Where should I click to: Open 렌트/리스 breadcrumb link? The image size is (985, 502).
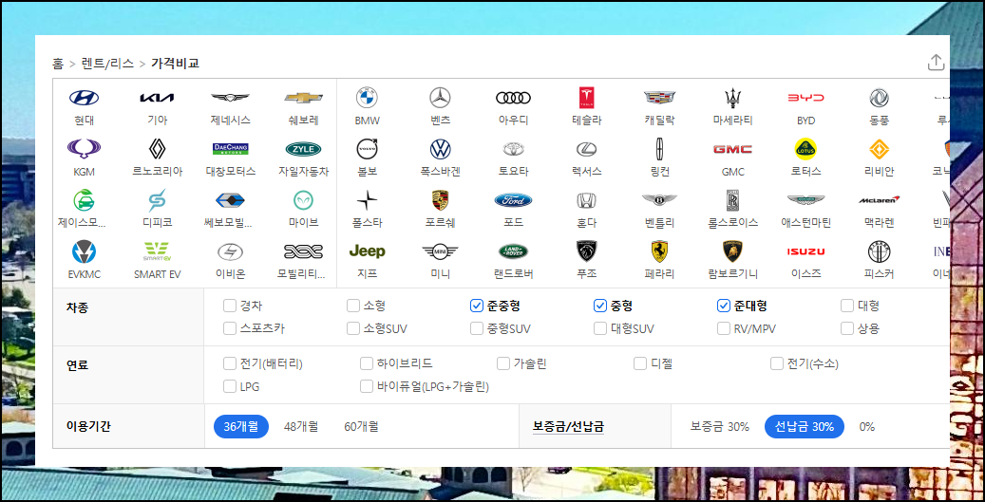[x=107, y=63]
